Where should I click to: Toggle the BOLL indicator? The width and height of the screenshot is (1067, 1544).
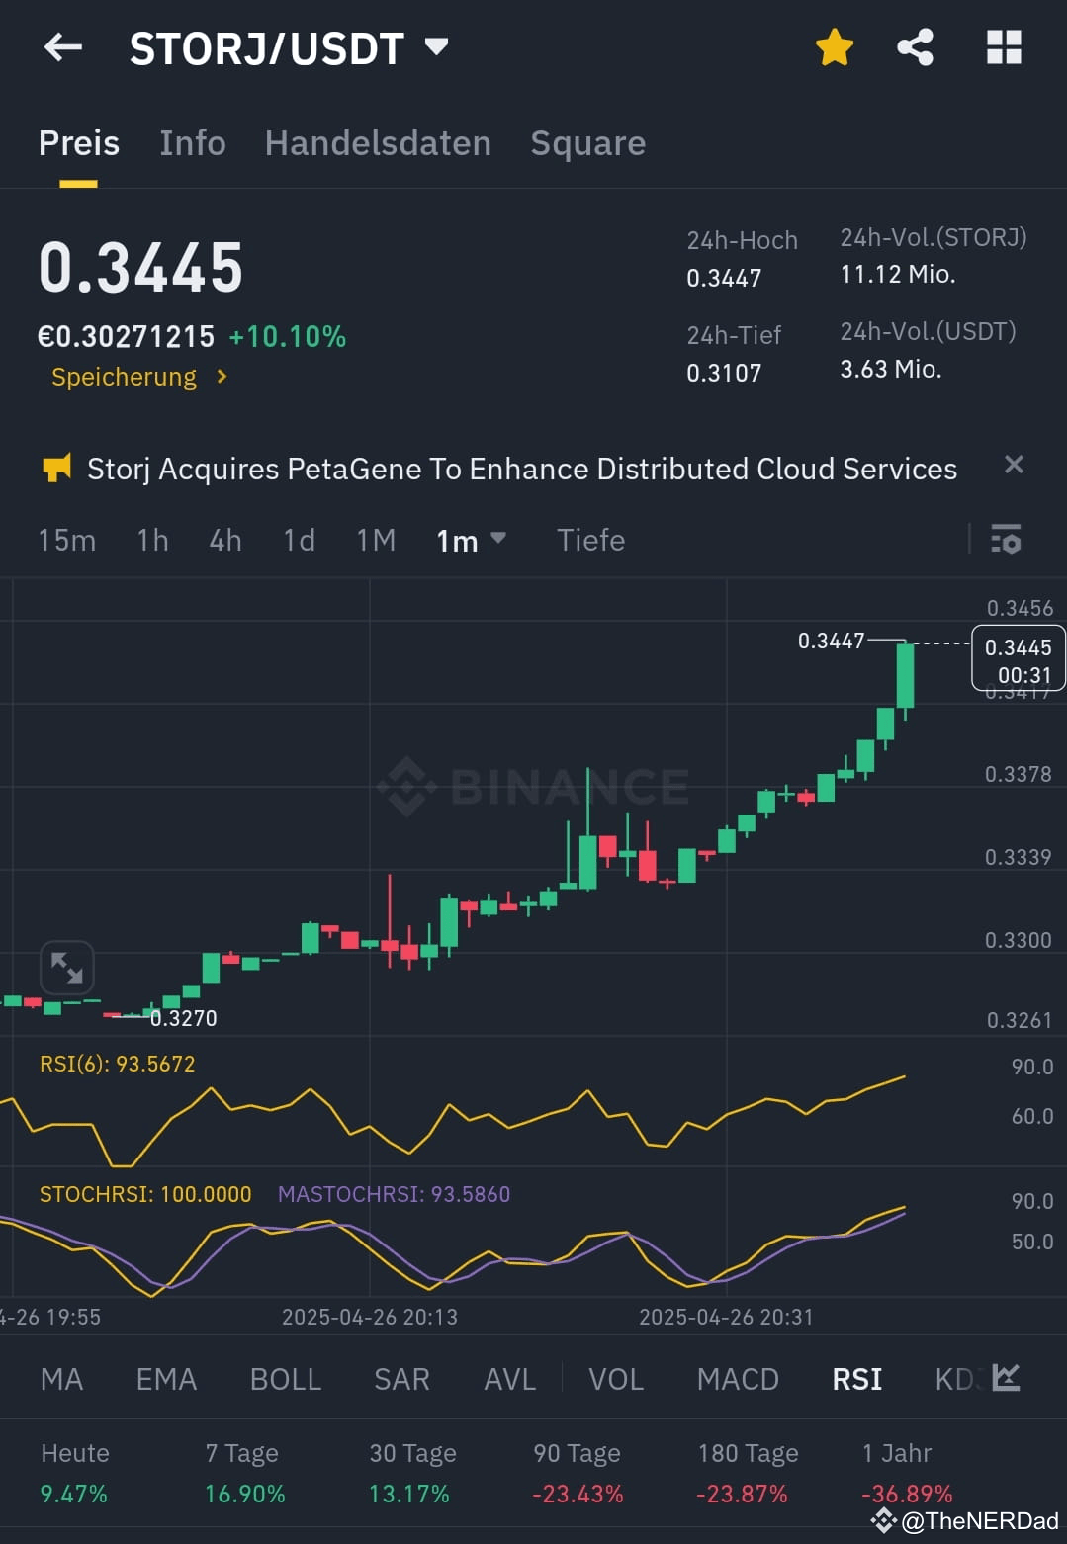[x=286, y=1379]
